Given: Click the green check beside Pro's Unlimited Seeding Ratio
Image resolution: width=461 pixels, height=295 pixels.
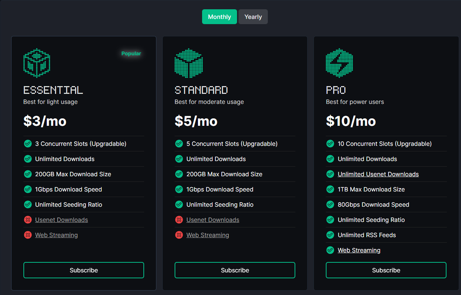Looking at the screenshot, I should pos(330,220).
